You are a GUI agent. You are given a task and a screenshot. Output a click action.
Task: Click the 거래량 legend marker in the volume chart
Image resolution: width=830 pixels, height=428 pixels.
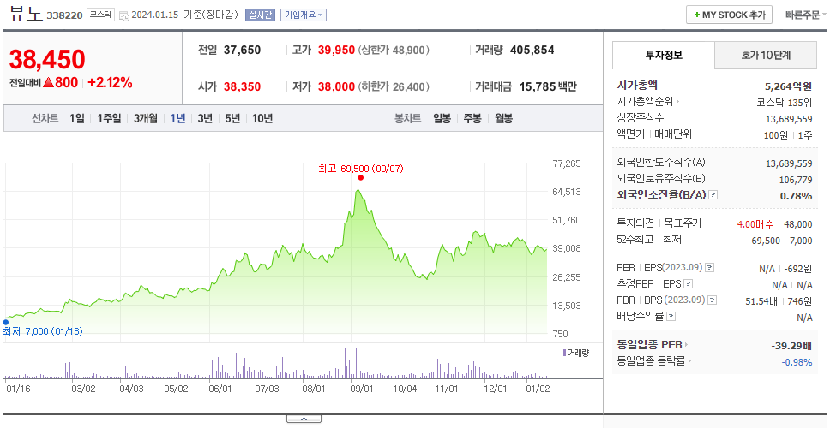pos(564,353)
